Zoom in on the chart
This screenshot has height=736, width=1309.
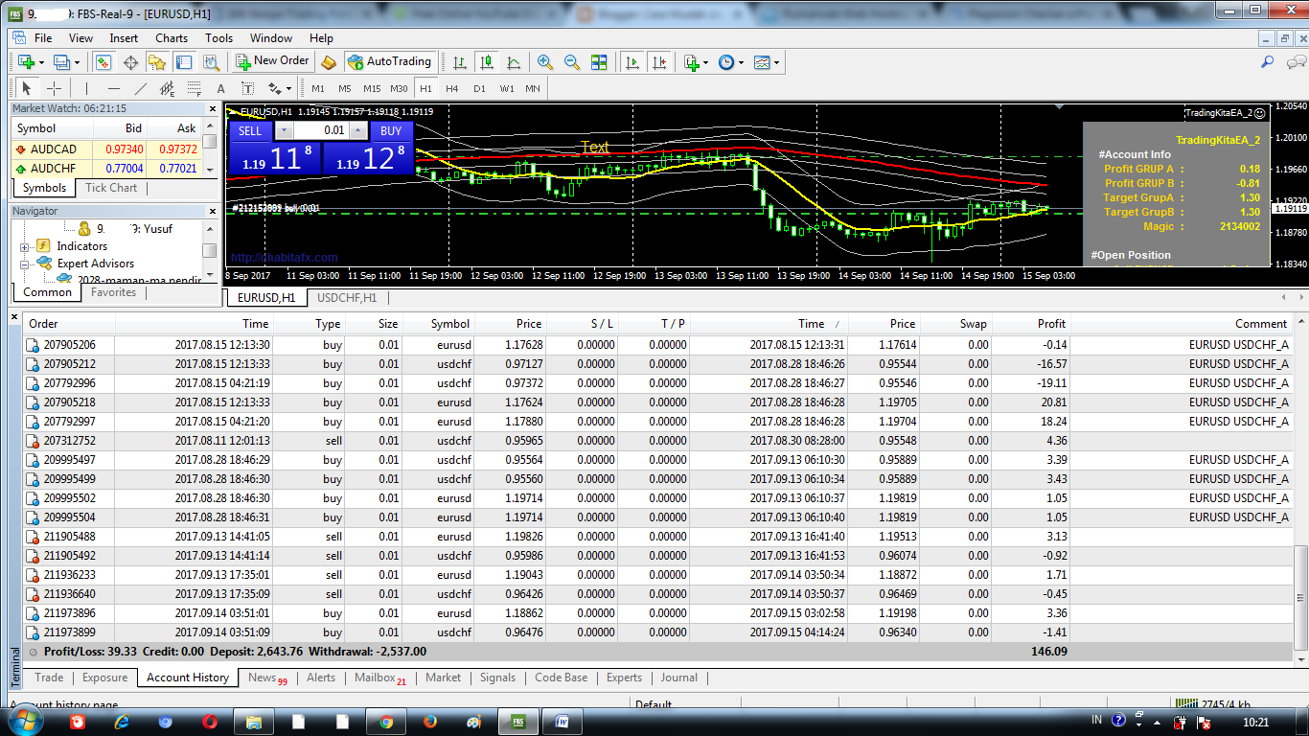[x=544, y=61]
